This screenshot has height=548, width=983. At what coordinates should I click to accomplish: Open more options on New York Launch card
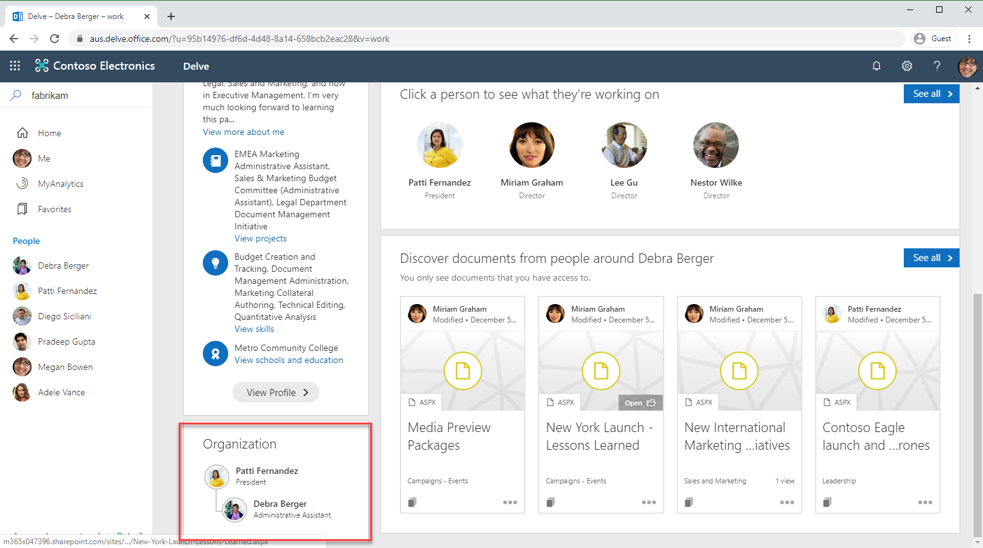point(648,502)
